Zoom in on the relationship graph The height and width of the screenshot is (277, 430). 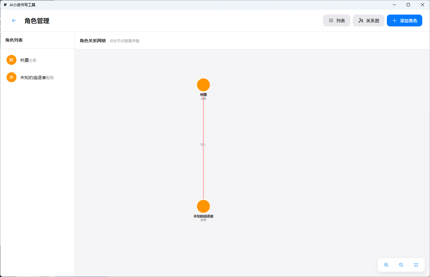386,265
